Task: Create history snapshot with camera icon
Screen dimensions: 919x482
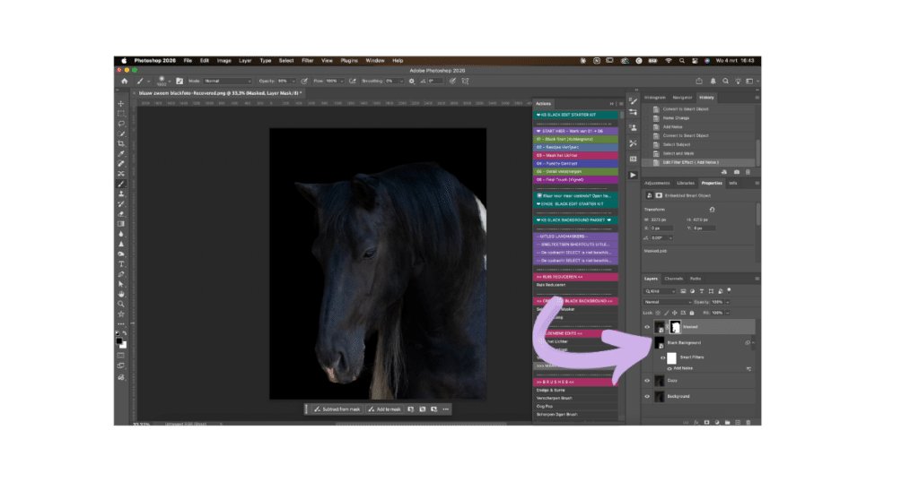Action: [737, 172]
